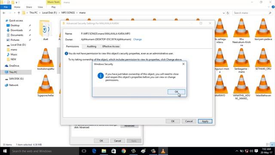The width and height of the screenshot is (275, 155).
Task: Select the Music Tools contextual tab
Action: [53, 2]
